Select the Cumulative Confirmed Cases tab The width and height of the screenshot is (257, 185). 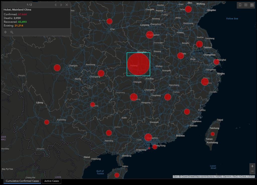click(22, 181)
